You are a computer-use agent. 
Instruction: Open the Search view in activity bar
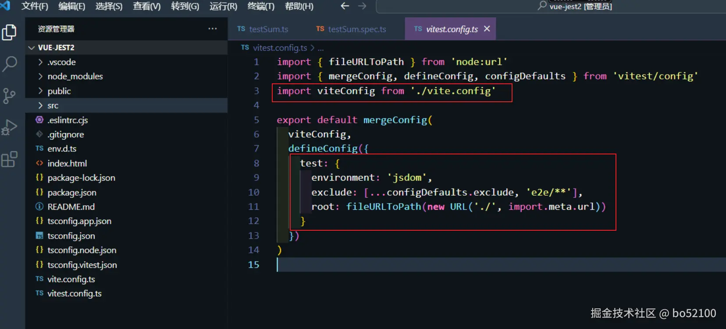coord(9,64)
